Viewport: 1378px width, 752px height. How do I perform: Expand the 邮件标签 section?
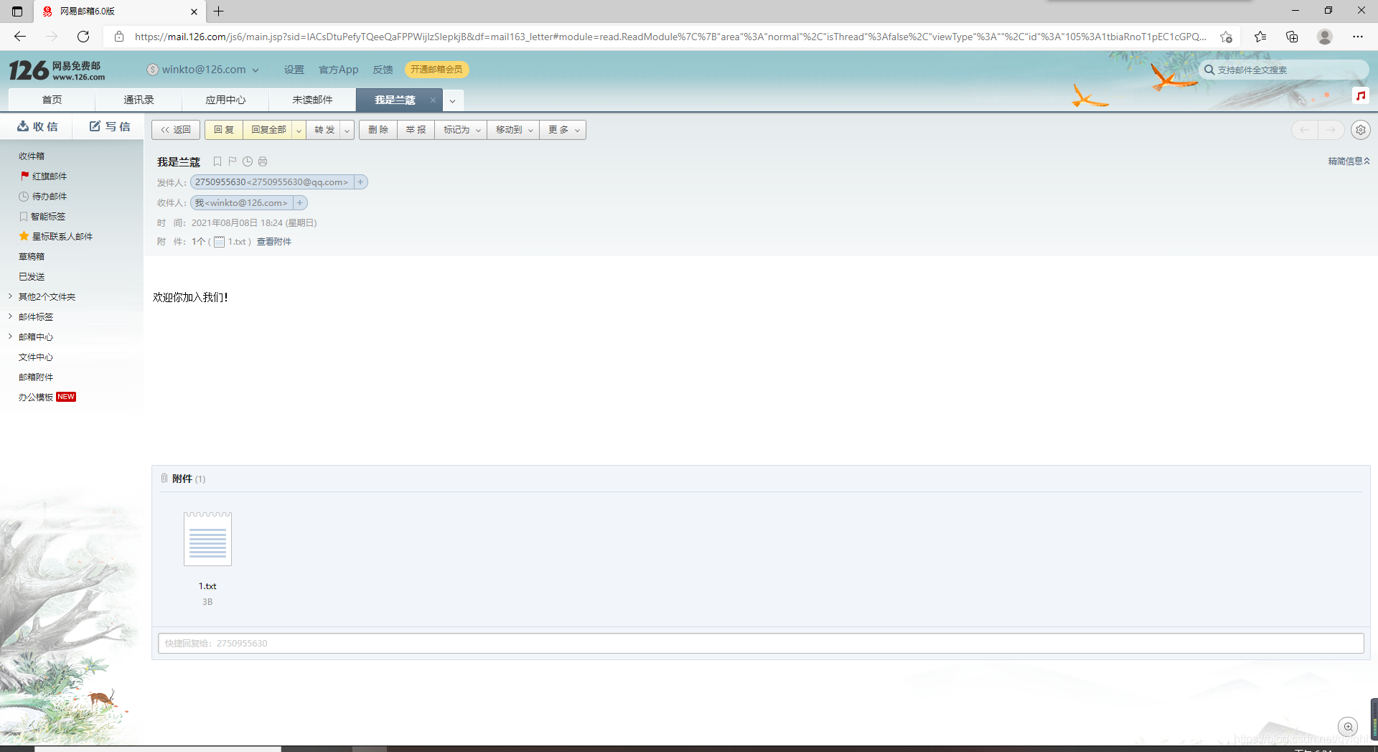[10, 316]
